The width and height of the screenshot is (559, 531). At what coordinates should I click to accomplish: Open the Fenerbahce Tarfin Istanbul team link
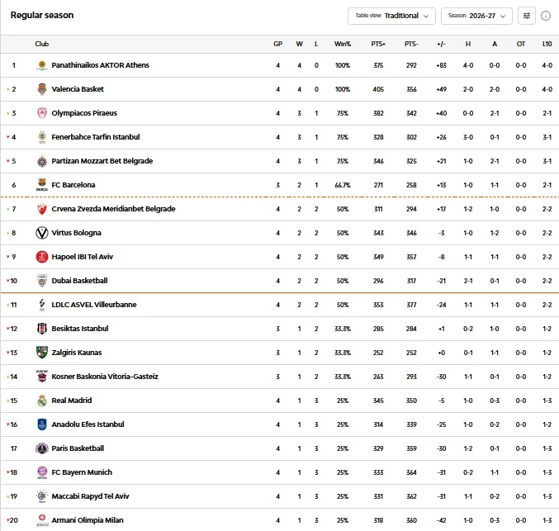(96, 137)
